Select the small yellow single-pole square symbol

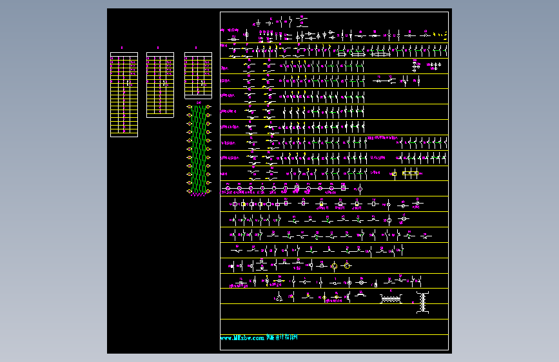[x=394, y=174]
